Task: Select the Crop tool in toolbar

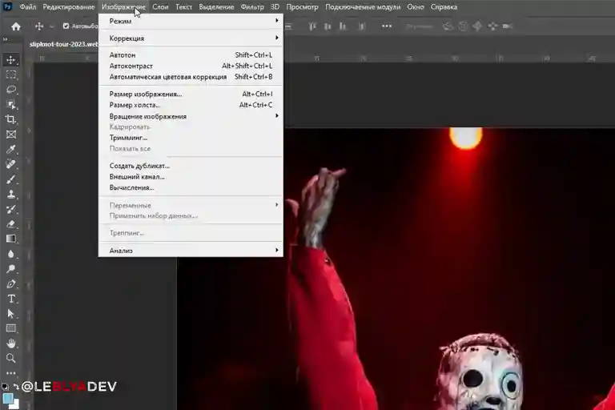Action: click(11, 119)
